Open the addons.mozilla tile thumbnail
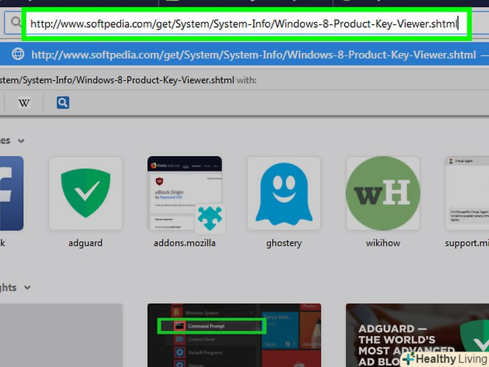This screenshot has height=367, width=489. [185, 194]
